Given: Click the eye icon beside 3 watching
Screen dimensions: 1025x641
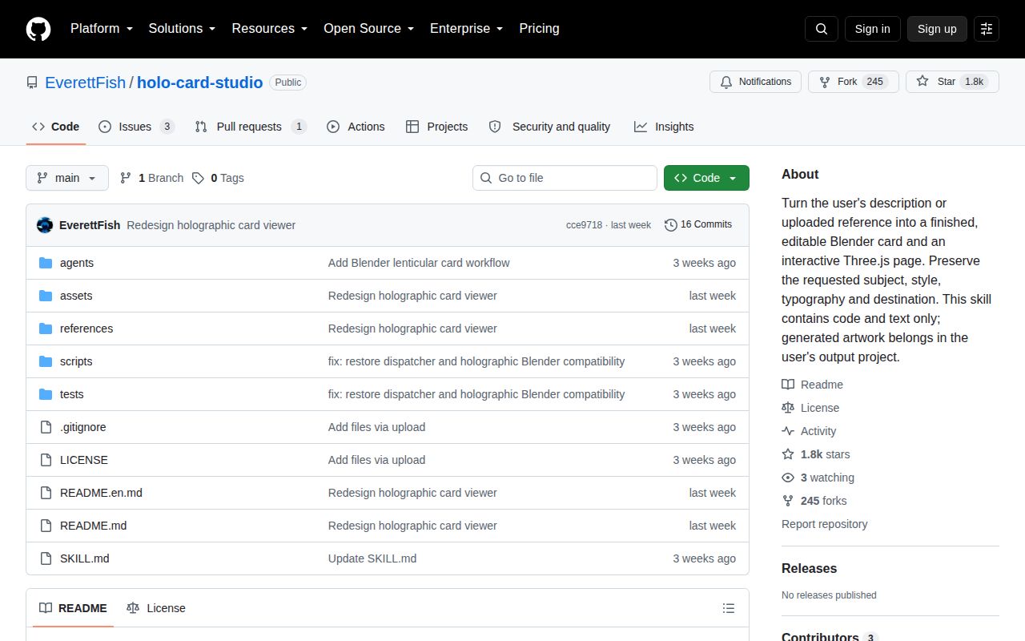Looking at the screenshot, I should coord(788,478).
